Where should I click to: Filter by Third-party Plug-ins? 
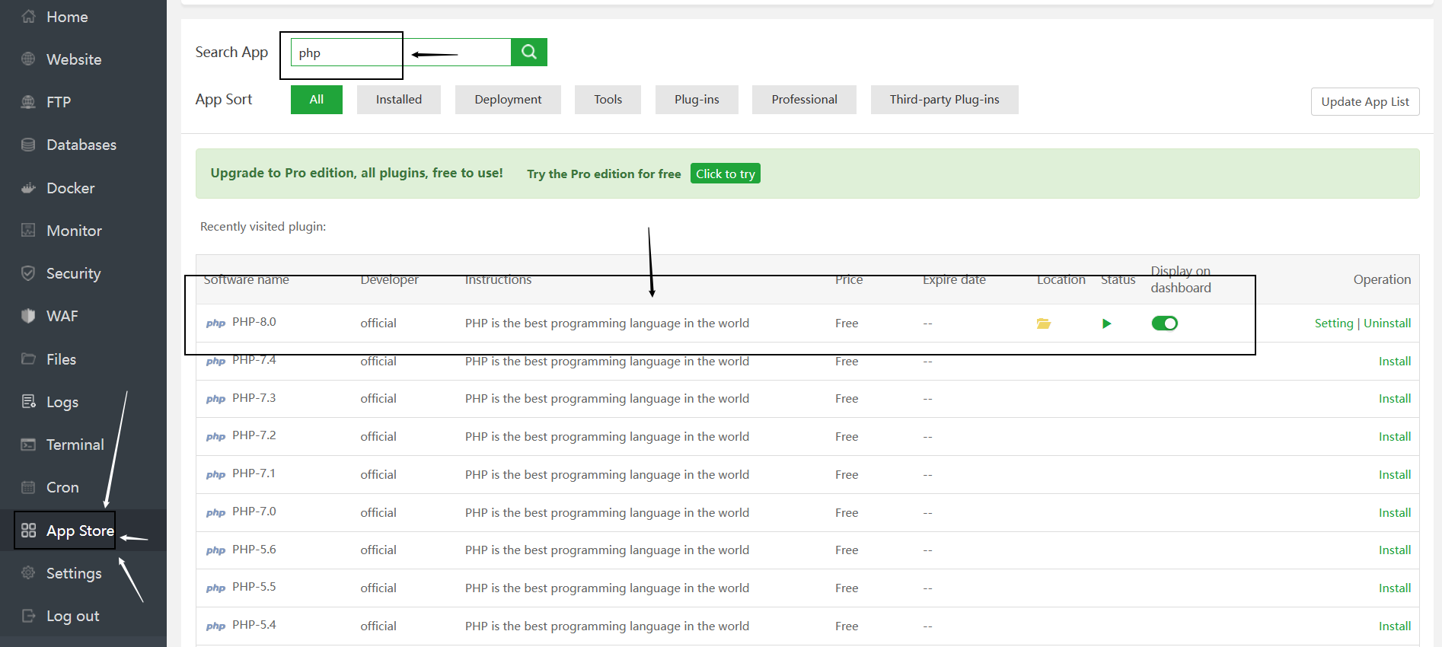(x=944, y=100)
